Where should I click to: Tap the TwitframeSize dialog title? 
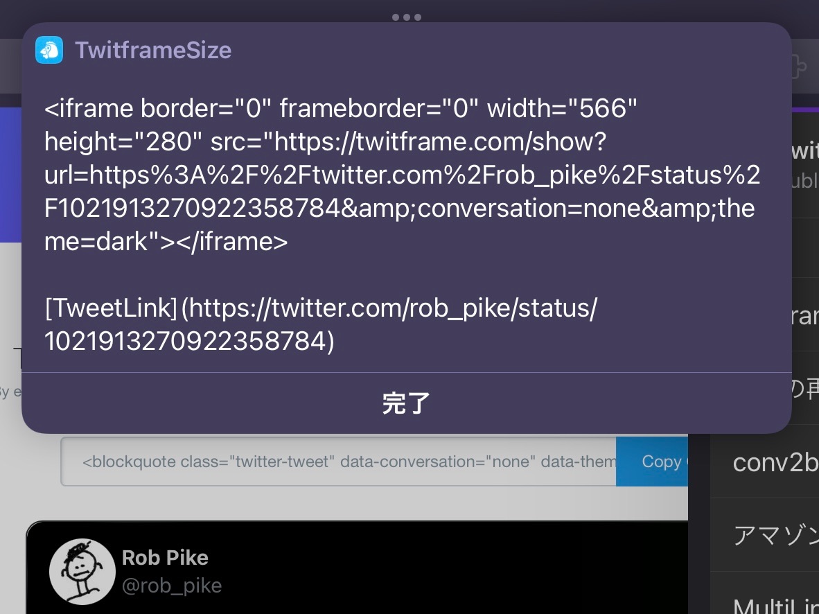pyautogui.click(x=153, y=50)
